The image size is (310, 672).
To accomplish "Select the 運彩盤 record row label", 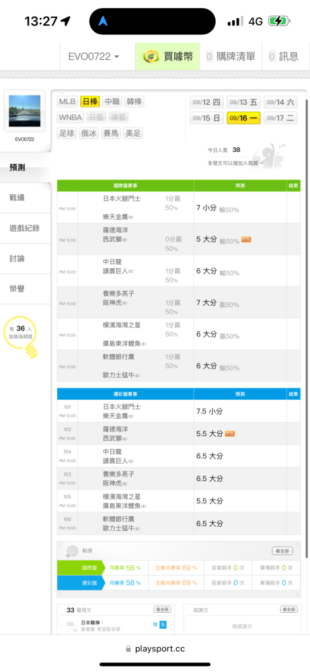I will (81, 583).
